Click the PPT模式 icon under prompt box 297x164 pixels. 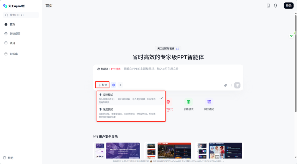point(168,102)
